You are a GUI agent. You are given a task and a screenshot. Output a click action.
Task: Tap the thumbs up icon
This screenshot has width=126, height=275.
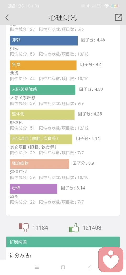(x=74, y=228)
